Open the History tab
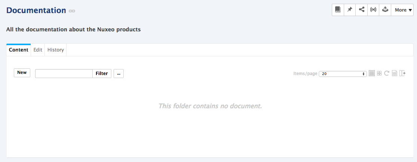The height and width of the screenshot is (162, 417). 56,50
